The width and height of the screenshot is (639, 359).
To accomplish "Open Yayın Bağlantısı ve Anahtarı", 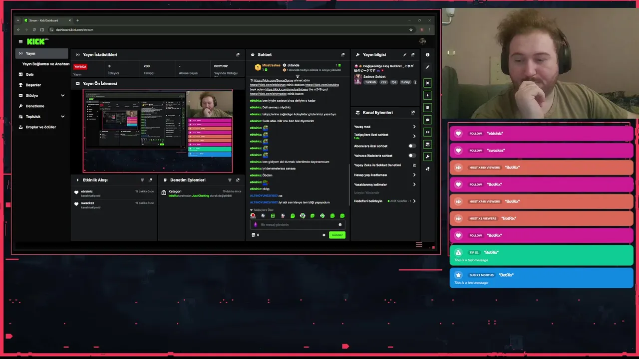I will point(46,64).
